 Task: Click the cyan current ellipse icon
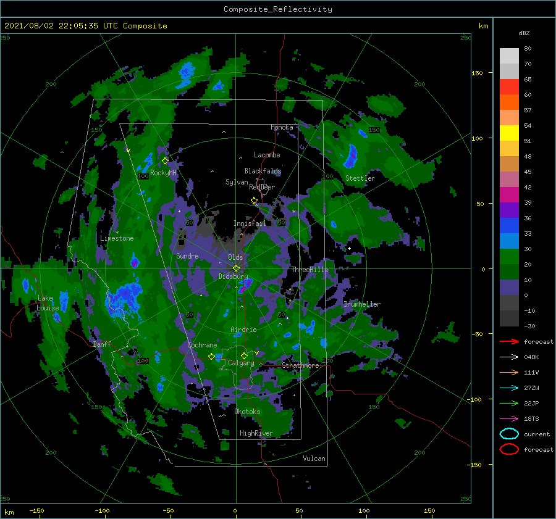tap(509, 434)
